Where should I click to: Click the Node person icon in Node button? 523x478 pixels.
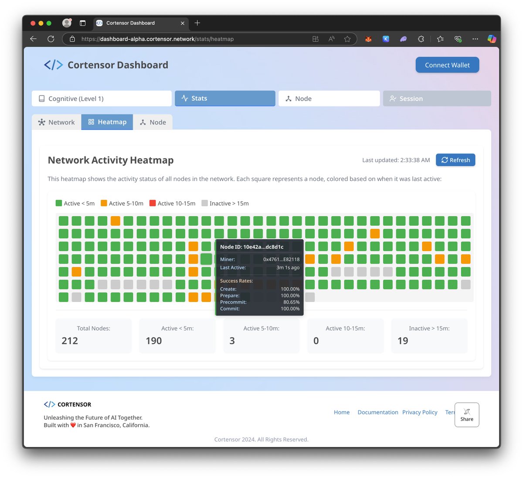click(289, 98)
